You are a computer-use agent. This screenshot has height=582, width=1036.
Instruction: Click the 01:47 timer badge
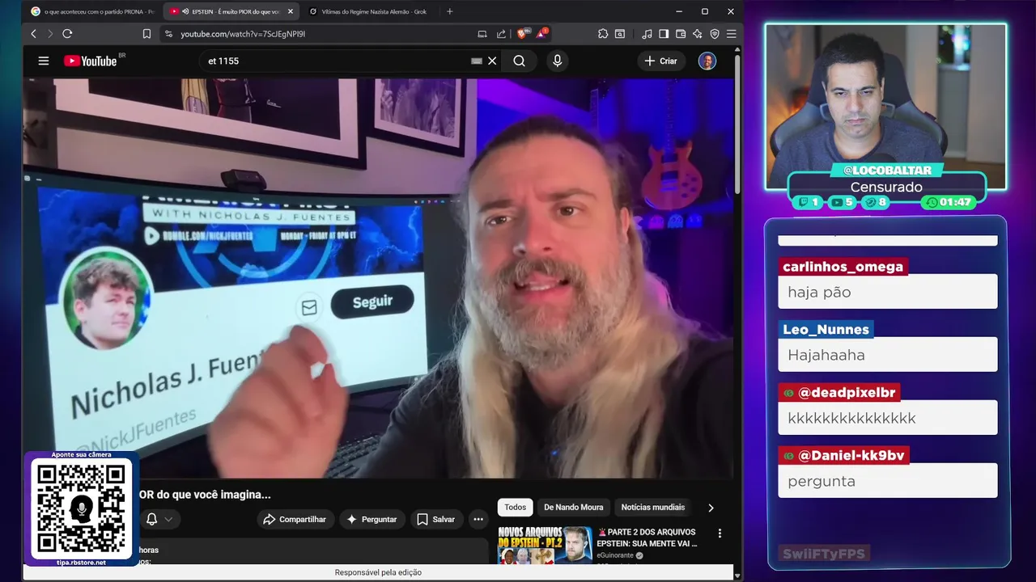[949, 202]
